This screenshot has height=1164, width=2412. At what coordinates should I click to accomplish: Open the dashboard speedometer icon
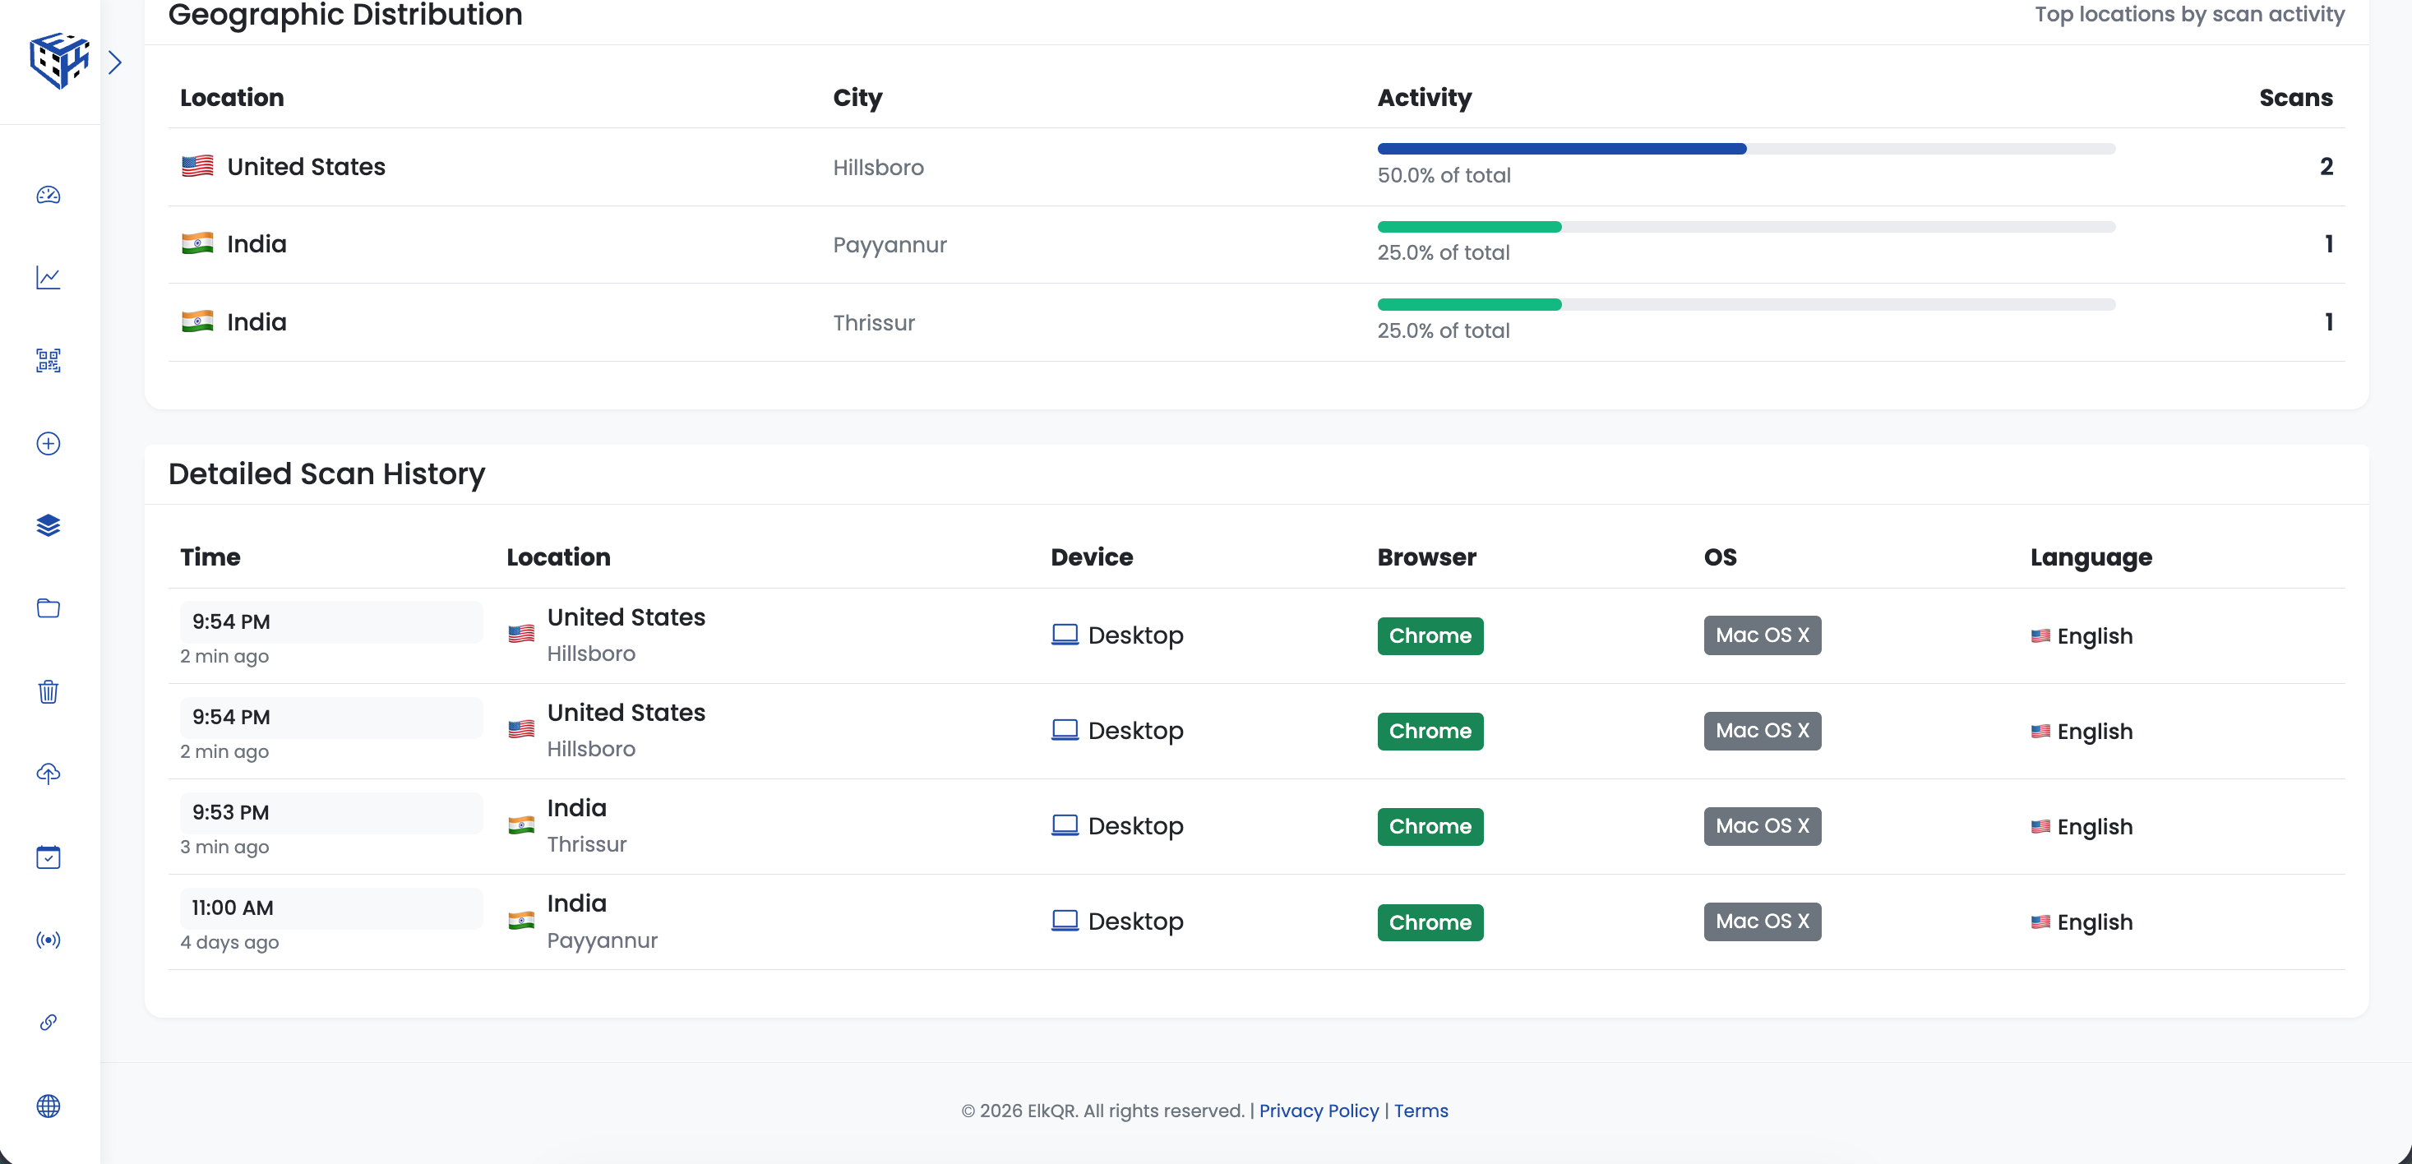point(49,195)
